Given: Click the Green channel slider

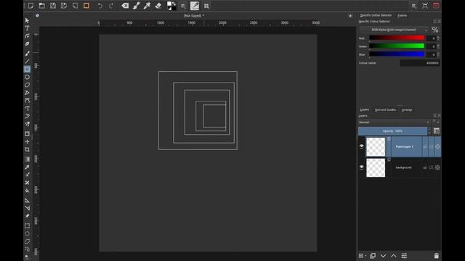Looking at the screenshot, I should (397, 46).
